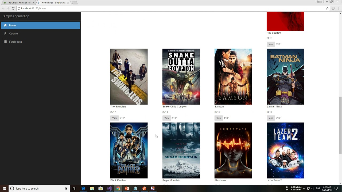
Task: Close The Official Home of YIFY tab
Action: tap(34, 3)
